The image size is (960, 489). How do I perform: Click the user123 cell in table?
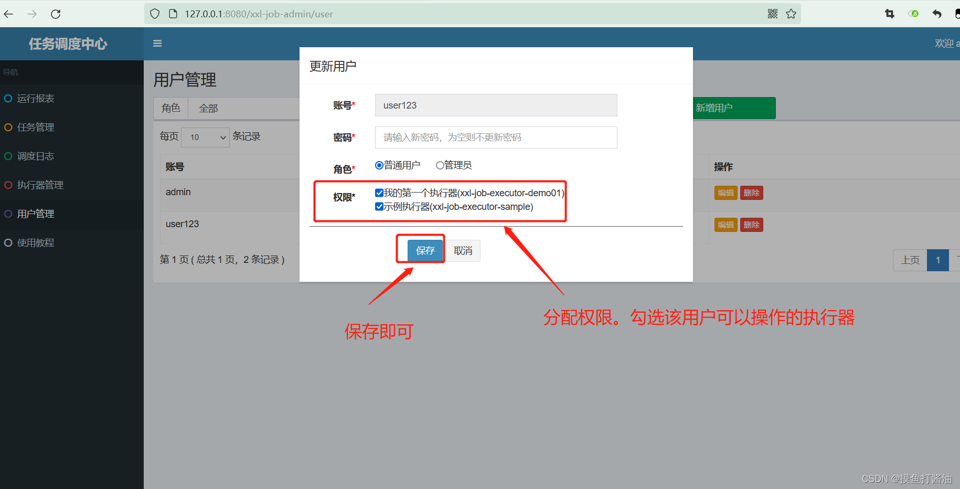coord(183,224)
